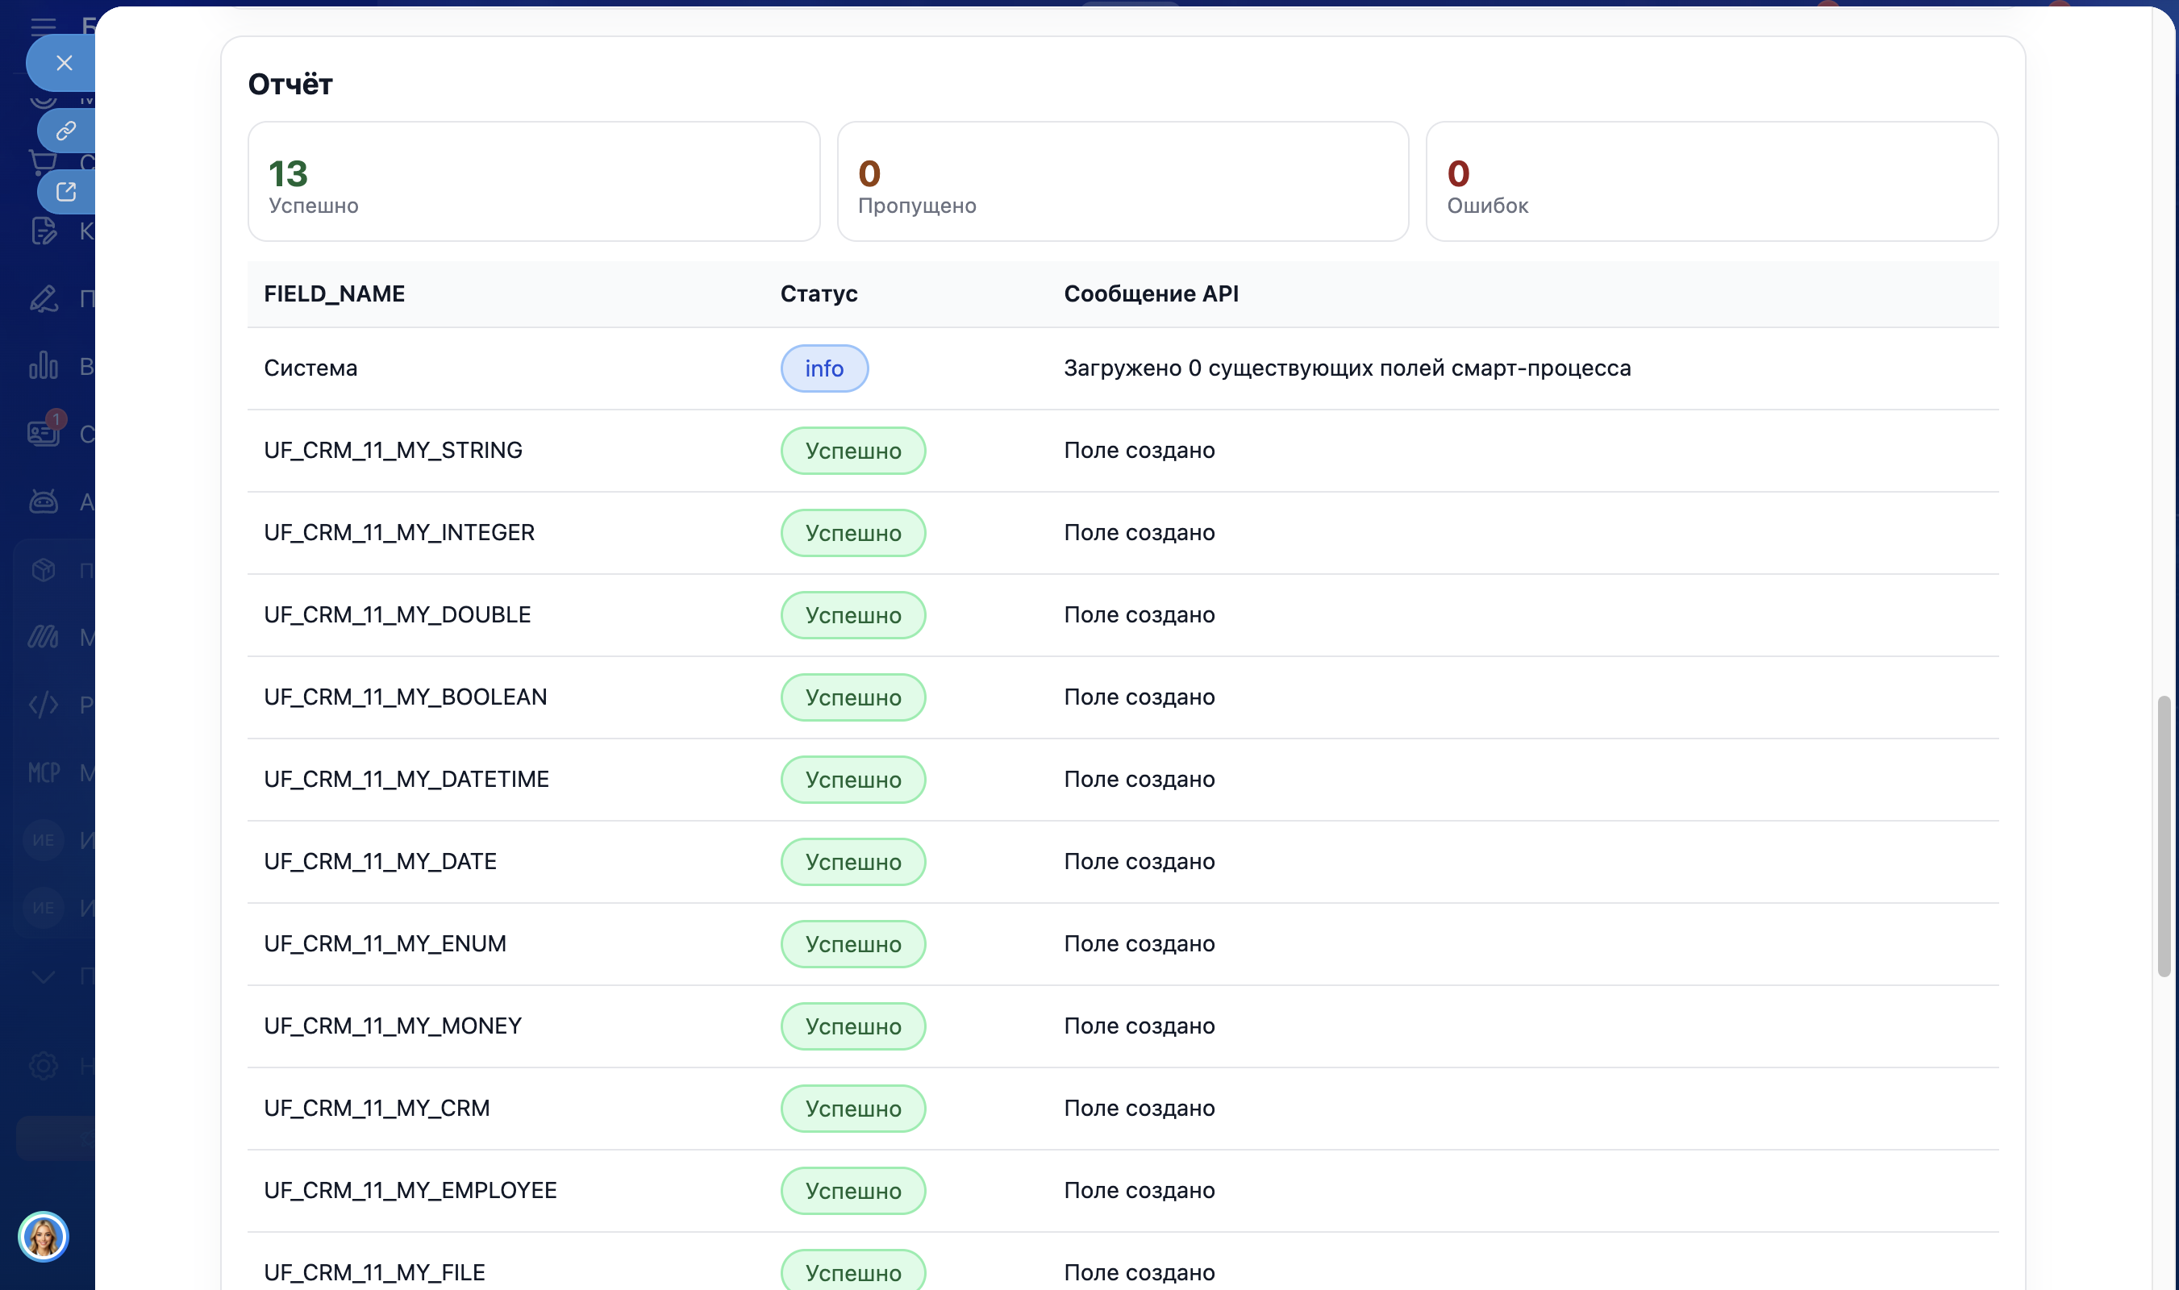Screen dimensions: 2179x1290
Task: Click the Успешно badge for UF_CRM_11_MY_ENUM
Action: [x=852, y=944]
